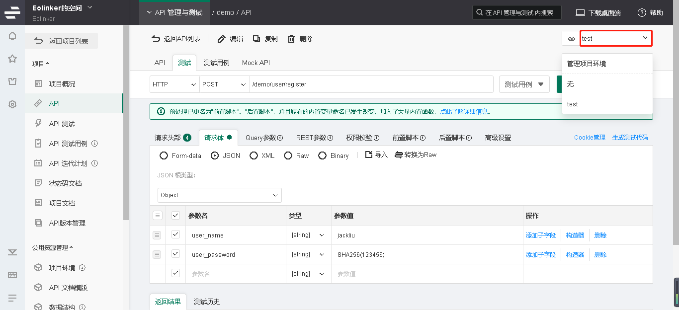Click the API search box
679x310 pixels.
(516, 12)
